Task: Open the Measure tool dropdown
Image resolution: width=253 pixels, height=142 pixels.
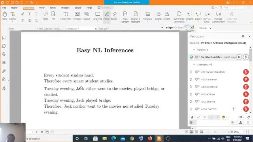Action: (147, 21)
